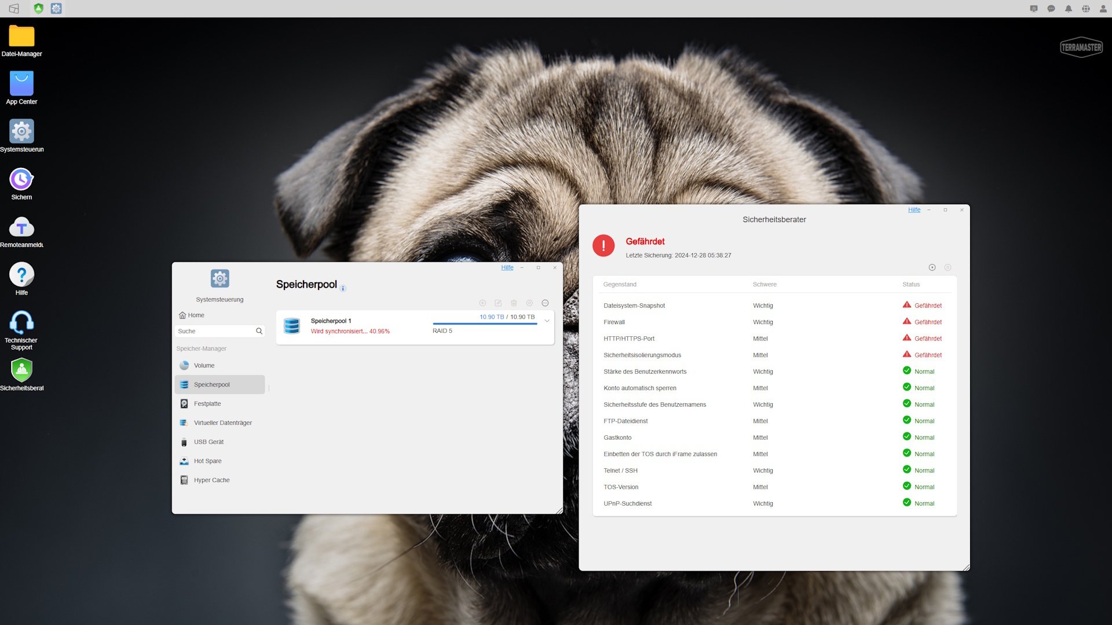
Task: Start scan with play icon in Sicherheitsberater
Action: [x=932, y=267]
